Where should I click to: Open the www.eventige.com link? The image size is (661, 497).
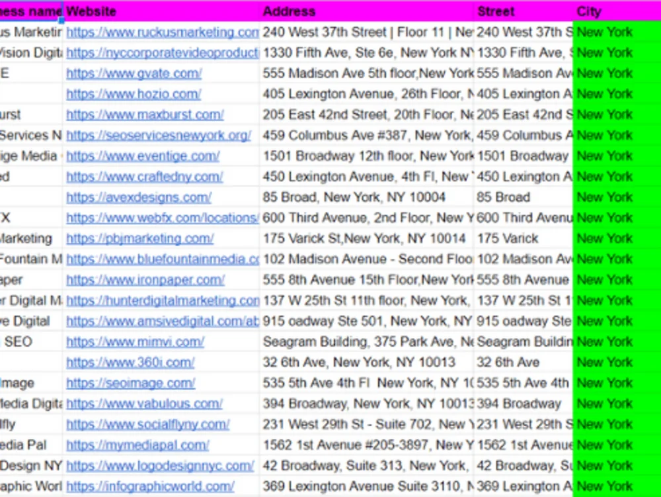coord(143,156)
